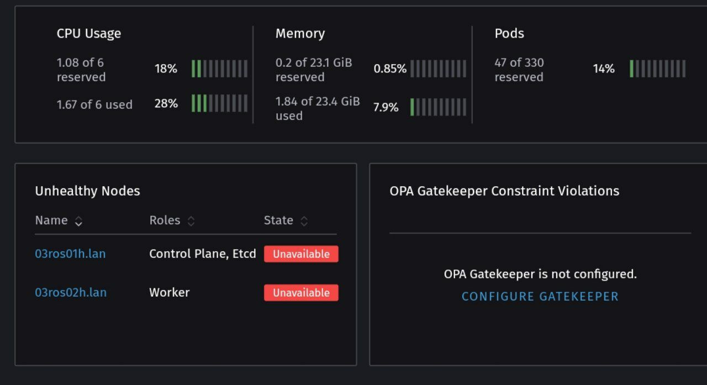Click Control Plane, Etcd role text
Image resolution: width=707 pixels, height=385 pixels.
tap(203, 254)
